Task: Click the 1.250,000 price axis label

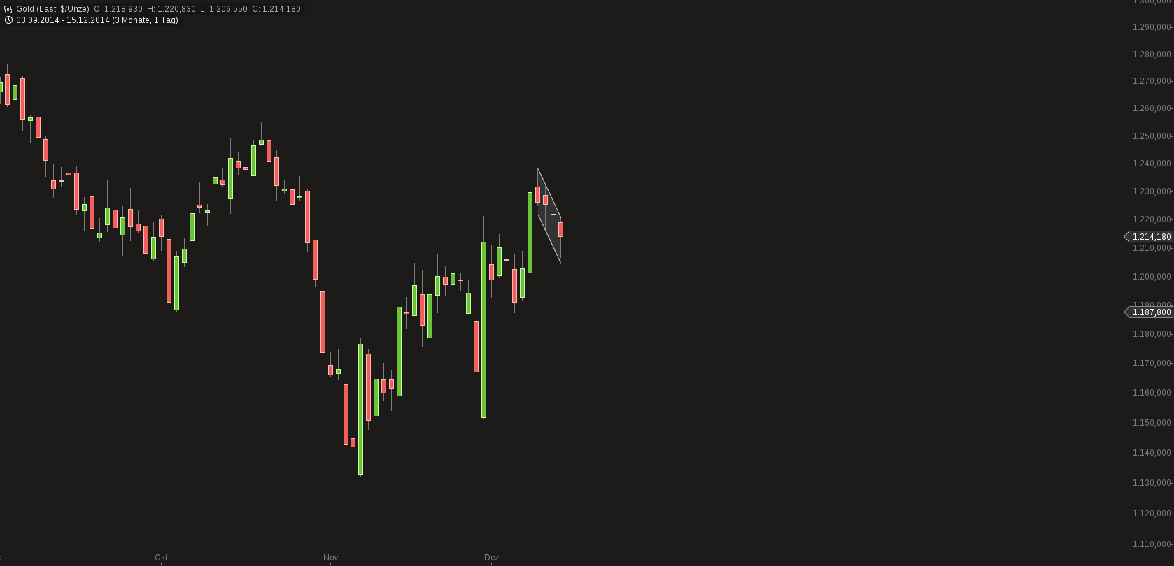Action: tap(1152, 136)
